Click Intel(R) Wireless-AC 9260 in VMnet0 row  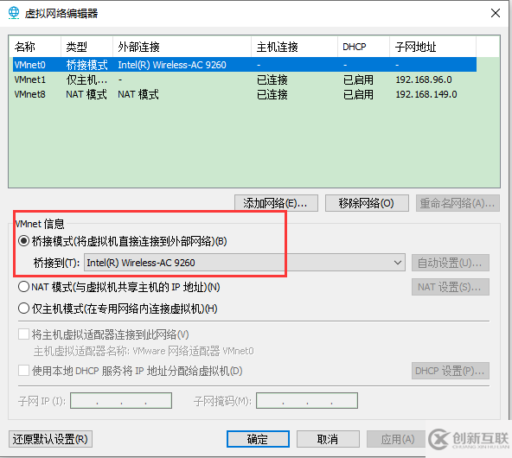click(x=172, y=65)
